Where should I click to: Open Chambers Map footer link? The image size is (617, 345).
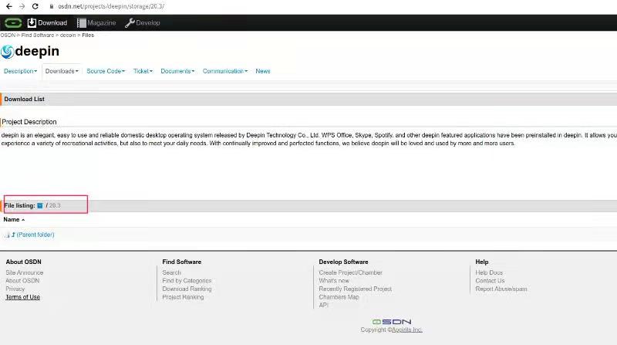coord(339,297)
